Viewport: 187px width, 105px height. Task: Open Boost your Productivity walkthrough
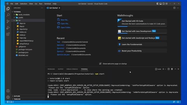pos(142,51)
